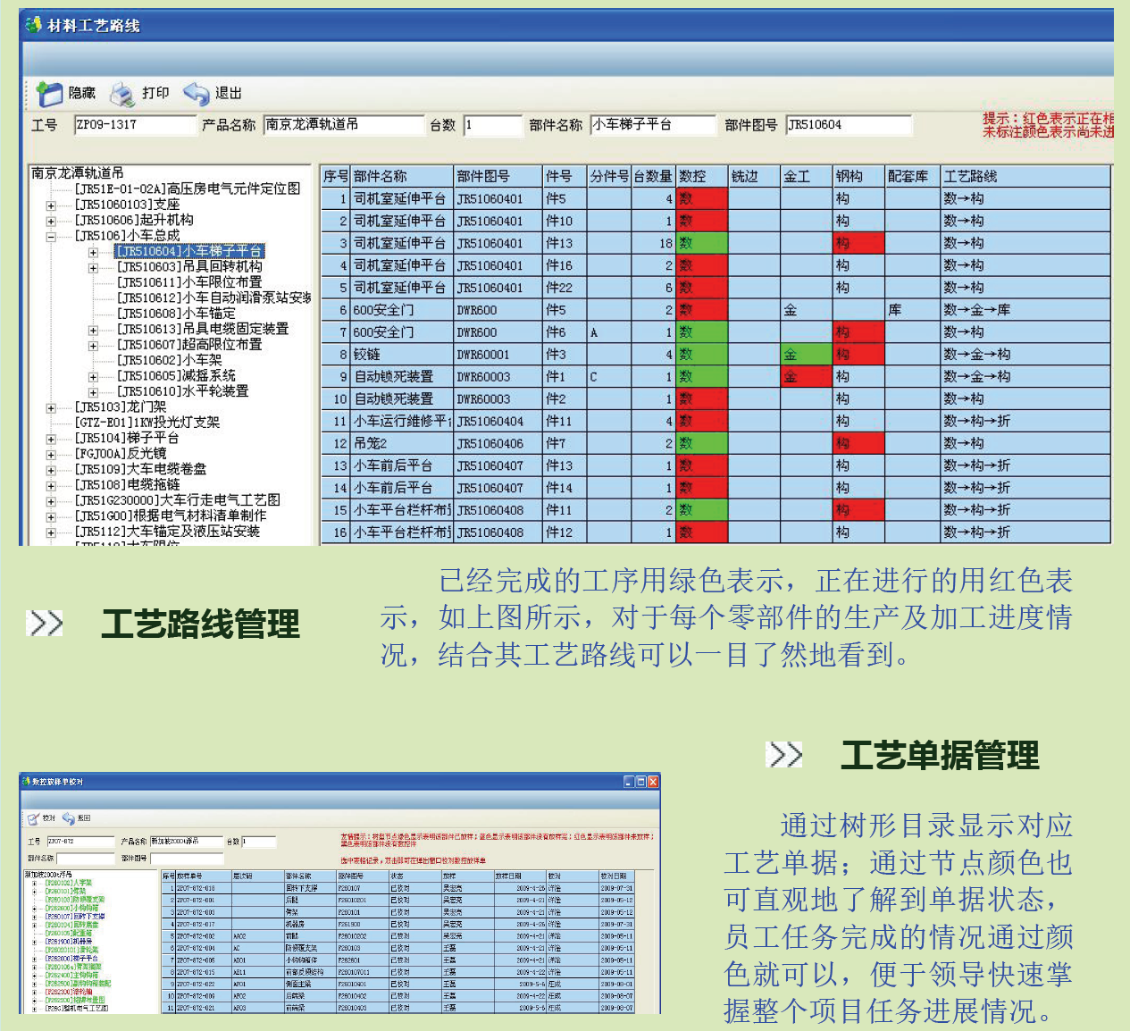Click the 工号 input field ZP09-1317
This screenshot has height=1031, width=1130.
tap(134, 125)
